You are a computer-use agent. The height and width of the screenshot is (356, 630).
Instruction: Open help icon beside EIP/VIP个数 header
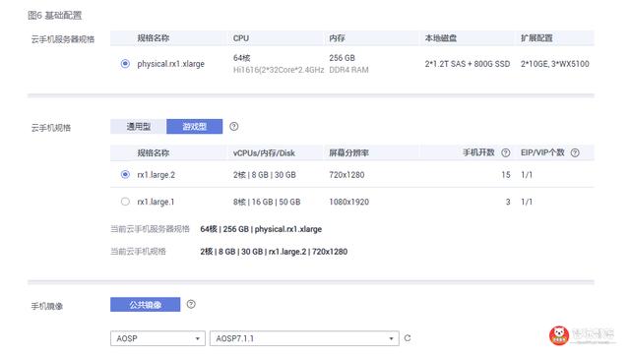click(575, 152)
